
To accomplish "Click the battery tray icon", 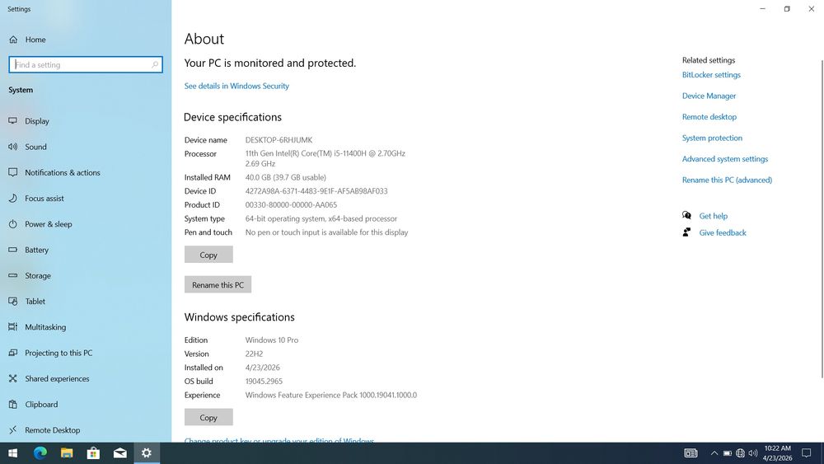I will click(728, 453).
